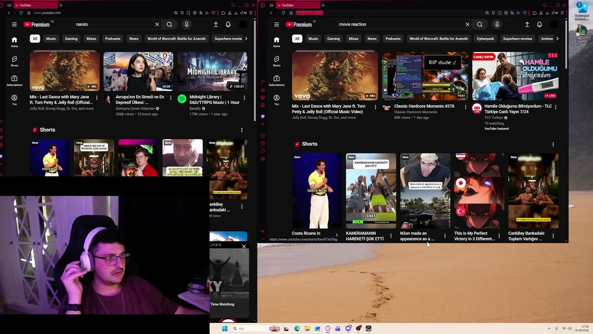Select the Music chip in the left window
This screenshot has width=593, height=334.
point(51,39)
